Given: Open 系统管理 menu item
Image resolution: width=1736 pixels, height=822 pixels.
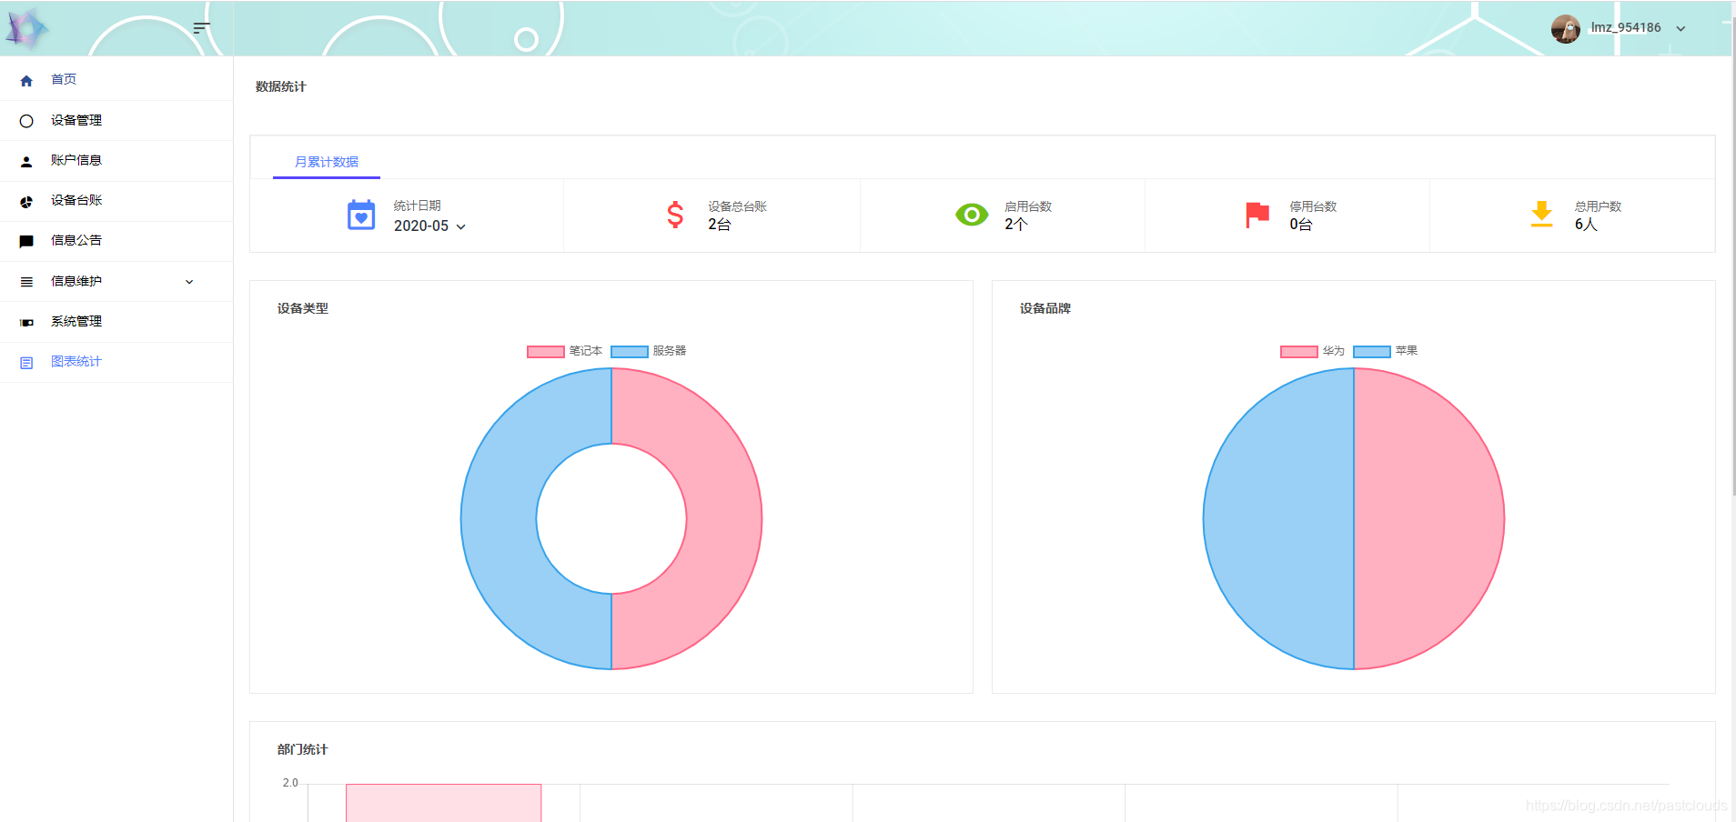Looking at the screenshot, I should pyautogui.click(x=116, y=321).
